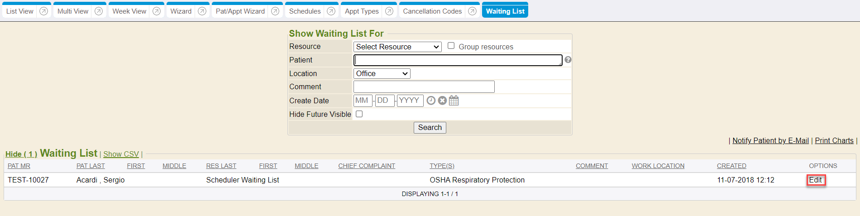Open the Select Resource dropdown
This screenshot has height=216, width=860.
(x=397, y=47)
